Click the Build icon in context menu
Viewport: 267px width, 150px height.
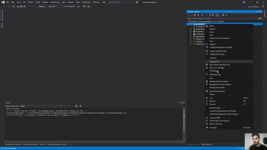(207, 26)
